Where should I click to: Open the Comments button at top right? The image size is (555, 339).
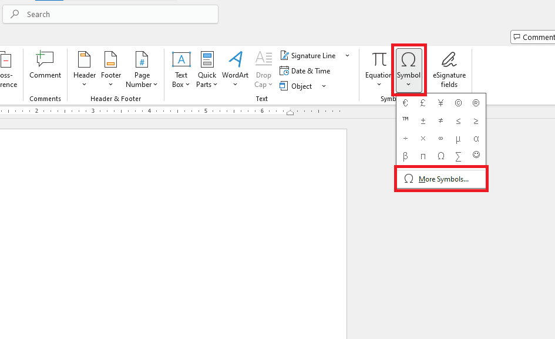point(533,37)
